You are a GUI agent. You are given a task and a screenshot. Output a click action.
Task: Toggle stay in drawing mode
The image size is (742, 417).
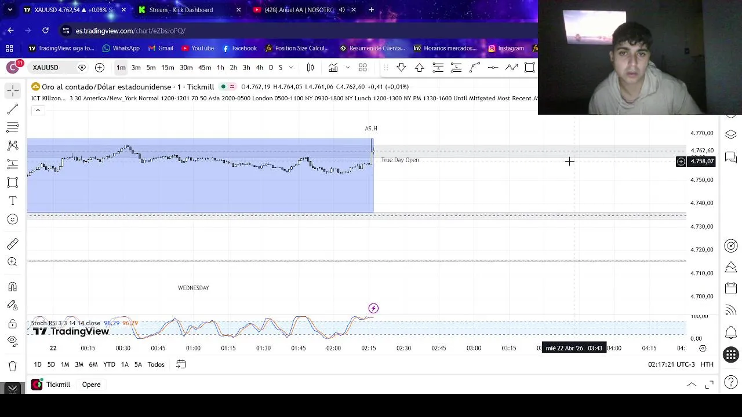(x=13, y=305)
